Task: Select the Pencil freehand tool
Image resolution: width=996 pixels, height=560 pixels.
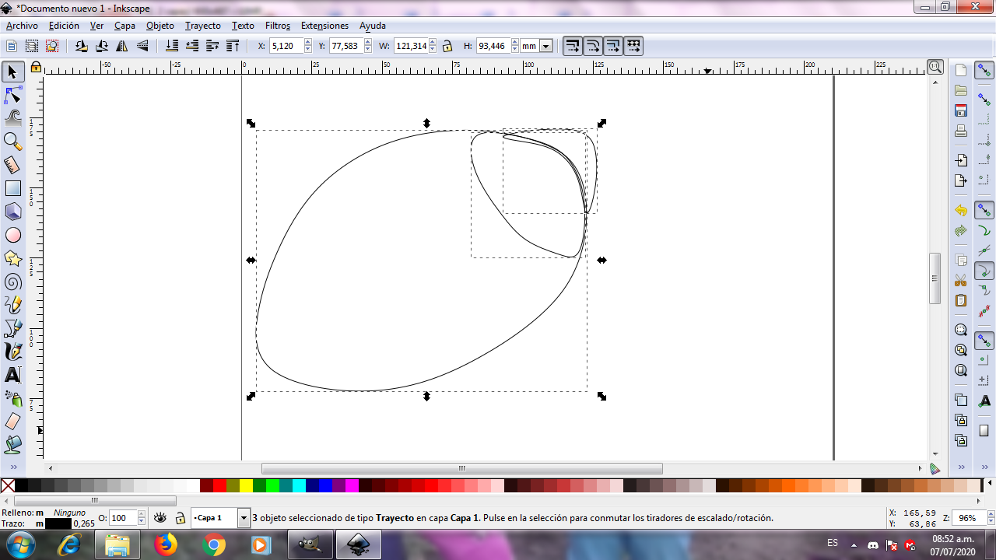Action: click(x=12, y=305)
